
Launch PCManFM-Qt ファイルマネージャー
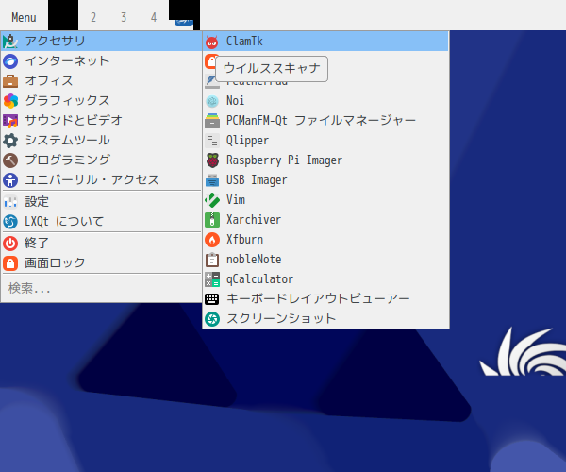coord(326,121)
